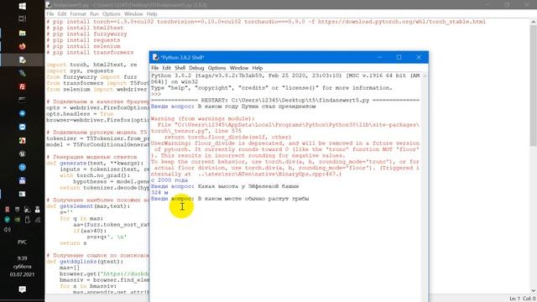
Task: Open Help menu in editor window
Action: pyautogui.click(x=152, y=13)
